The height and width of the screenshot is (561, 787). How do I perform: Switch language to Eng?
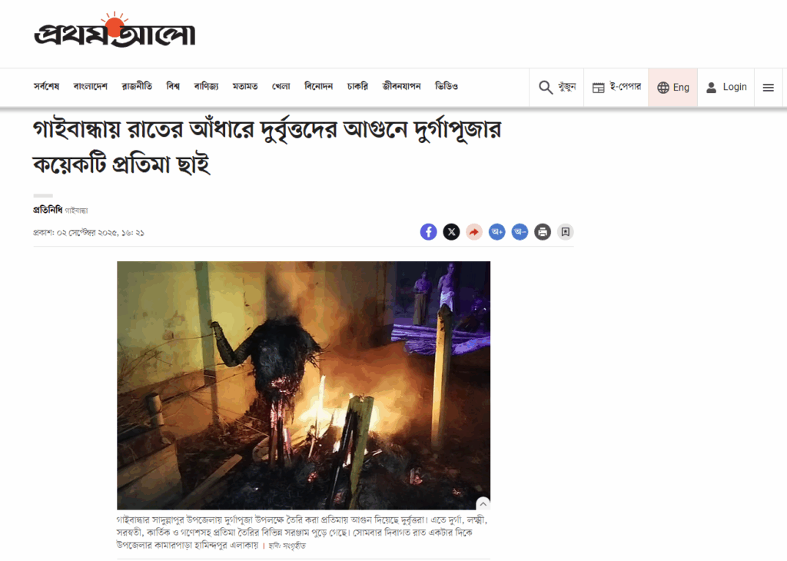pos(673,88)
